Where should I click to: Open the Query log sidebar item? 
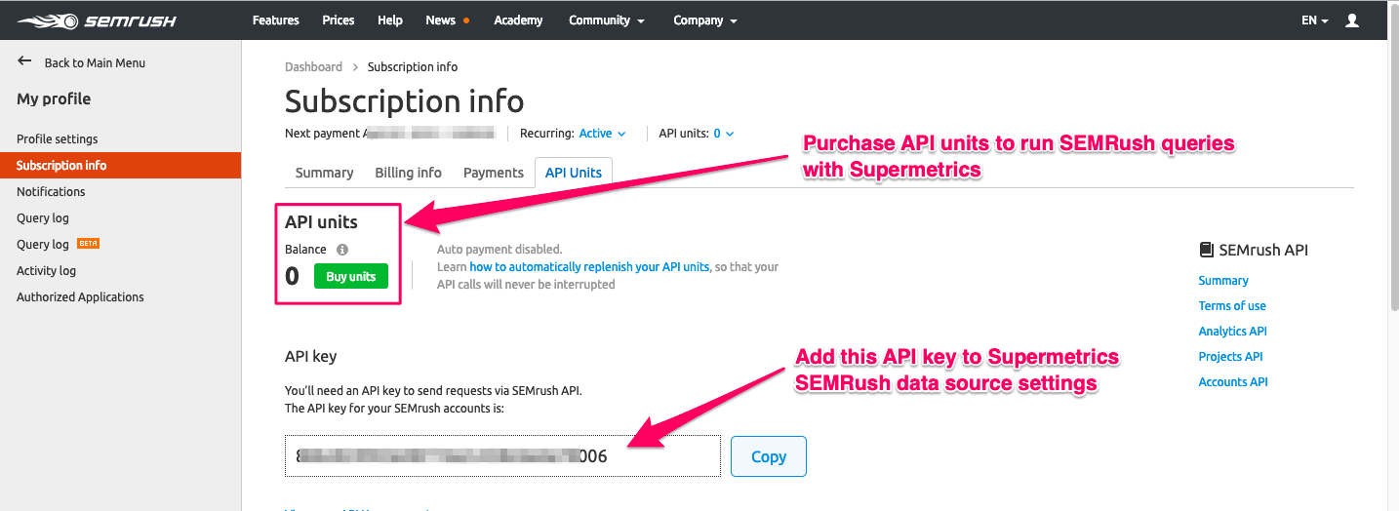tap(43, 217)
